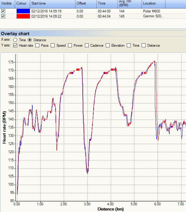Sort by the Start time column header
The width and height of the screenshot is (186, 212).
coord(53,4)
